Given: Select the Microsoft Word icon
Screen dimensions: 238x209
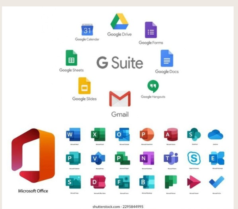Looking at the screenshot, I should tap(73, 135).
